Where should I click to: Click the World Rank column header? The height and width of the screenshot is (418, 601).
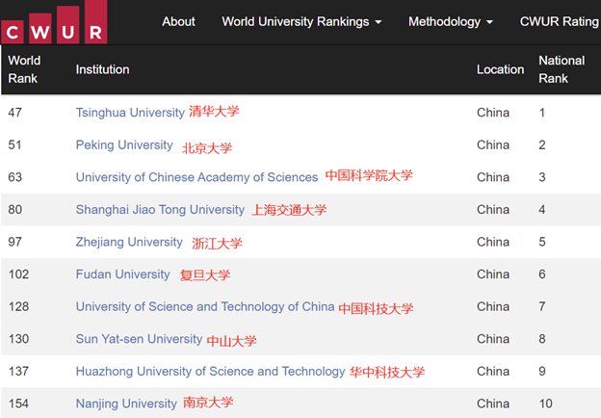(x=24, y=69)
